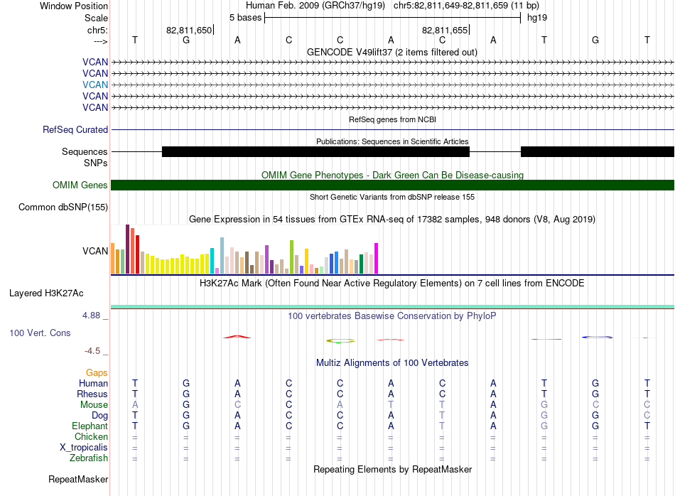The image size is (675, 496).
Task: Open Multiz Alignments of 100 Vertebrates title
Action: [392, 363]
